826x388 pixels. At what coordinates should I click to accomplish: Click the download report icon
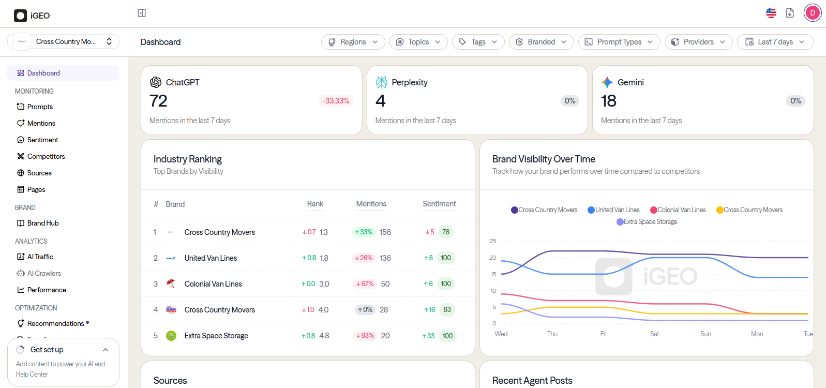(x=790, y=13)
